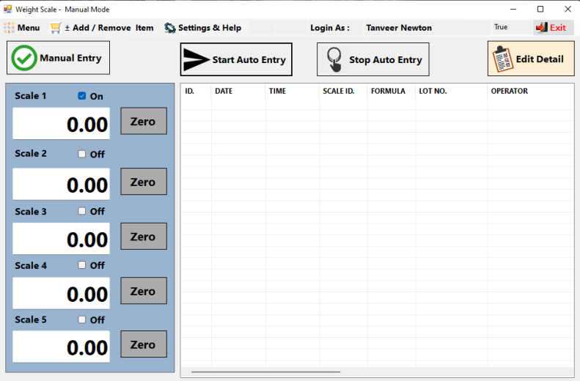Screen dimensions: 580x381
Task: Open Settings & Help menu
Action: tap(209, 28)
